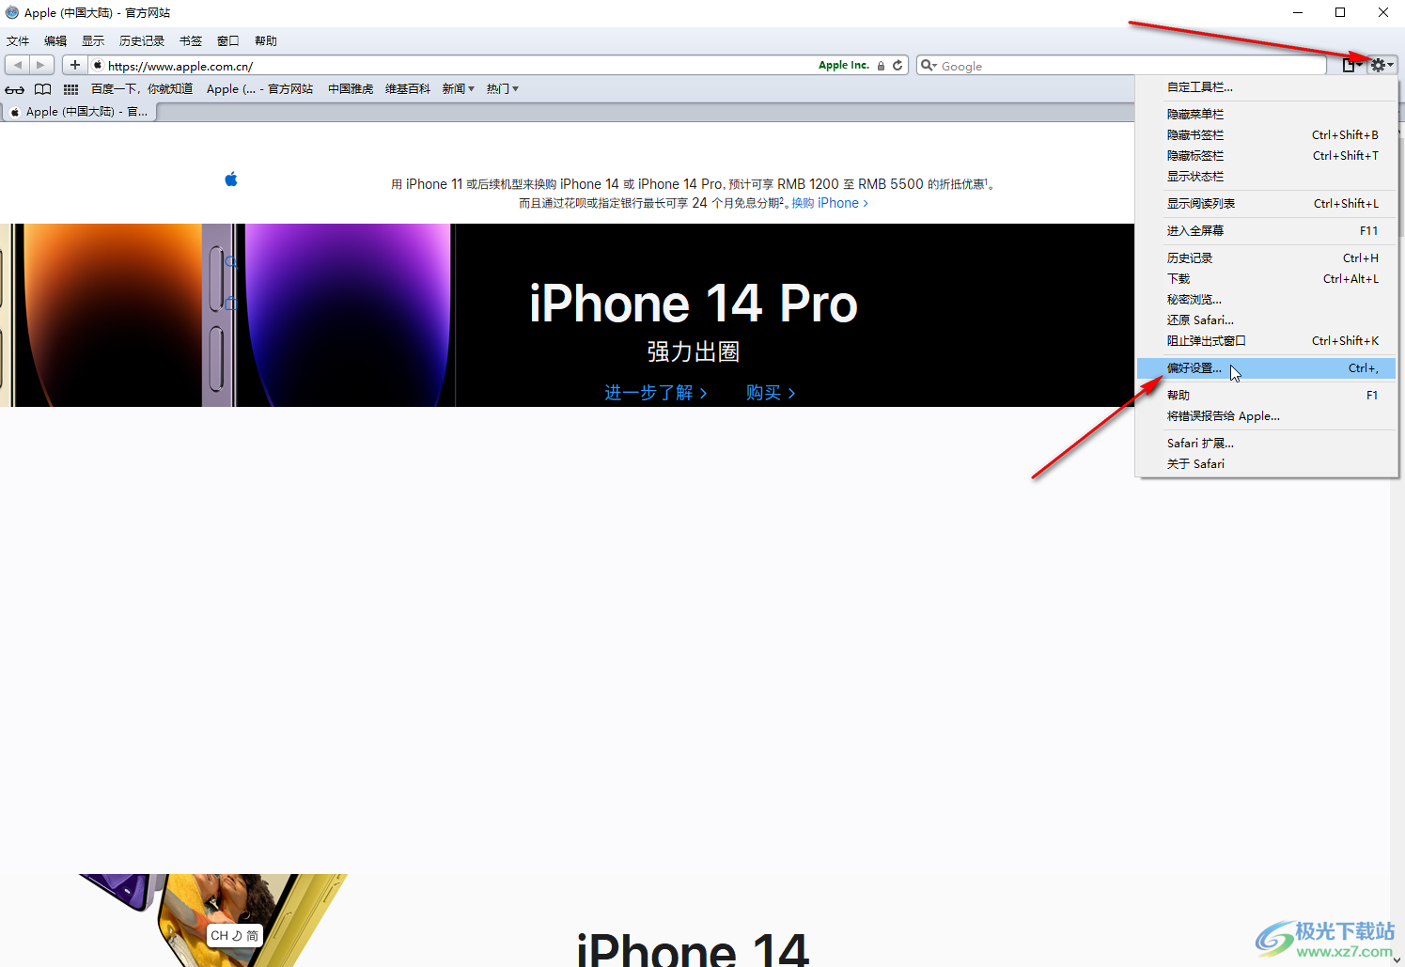Viewport: 1405px width, 967px height.
Task: Click the Back navigation arrow
Action: tap(18, 65)
